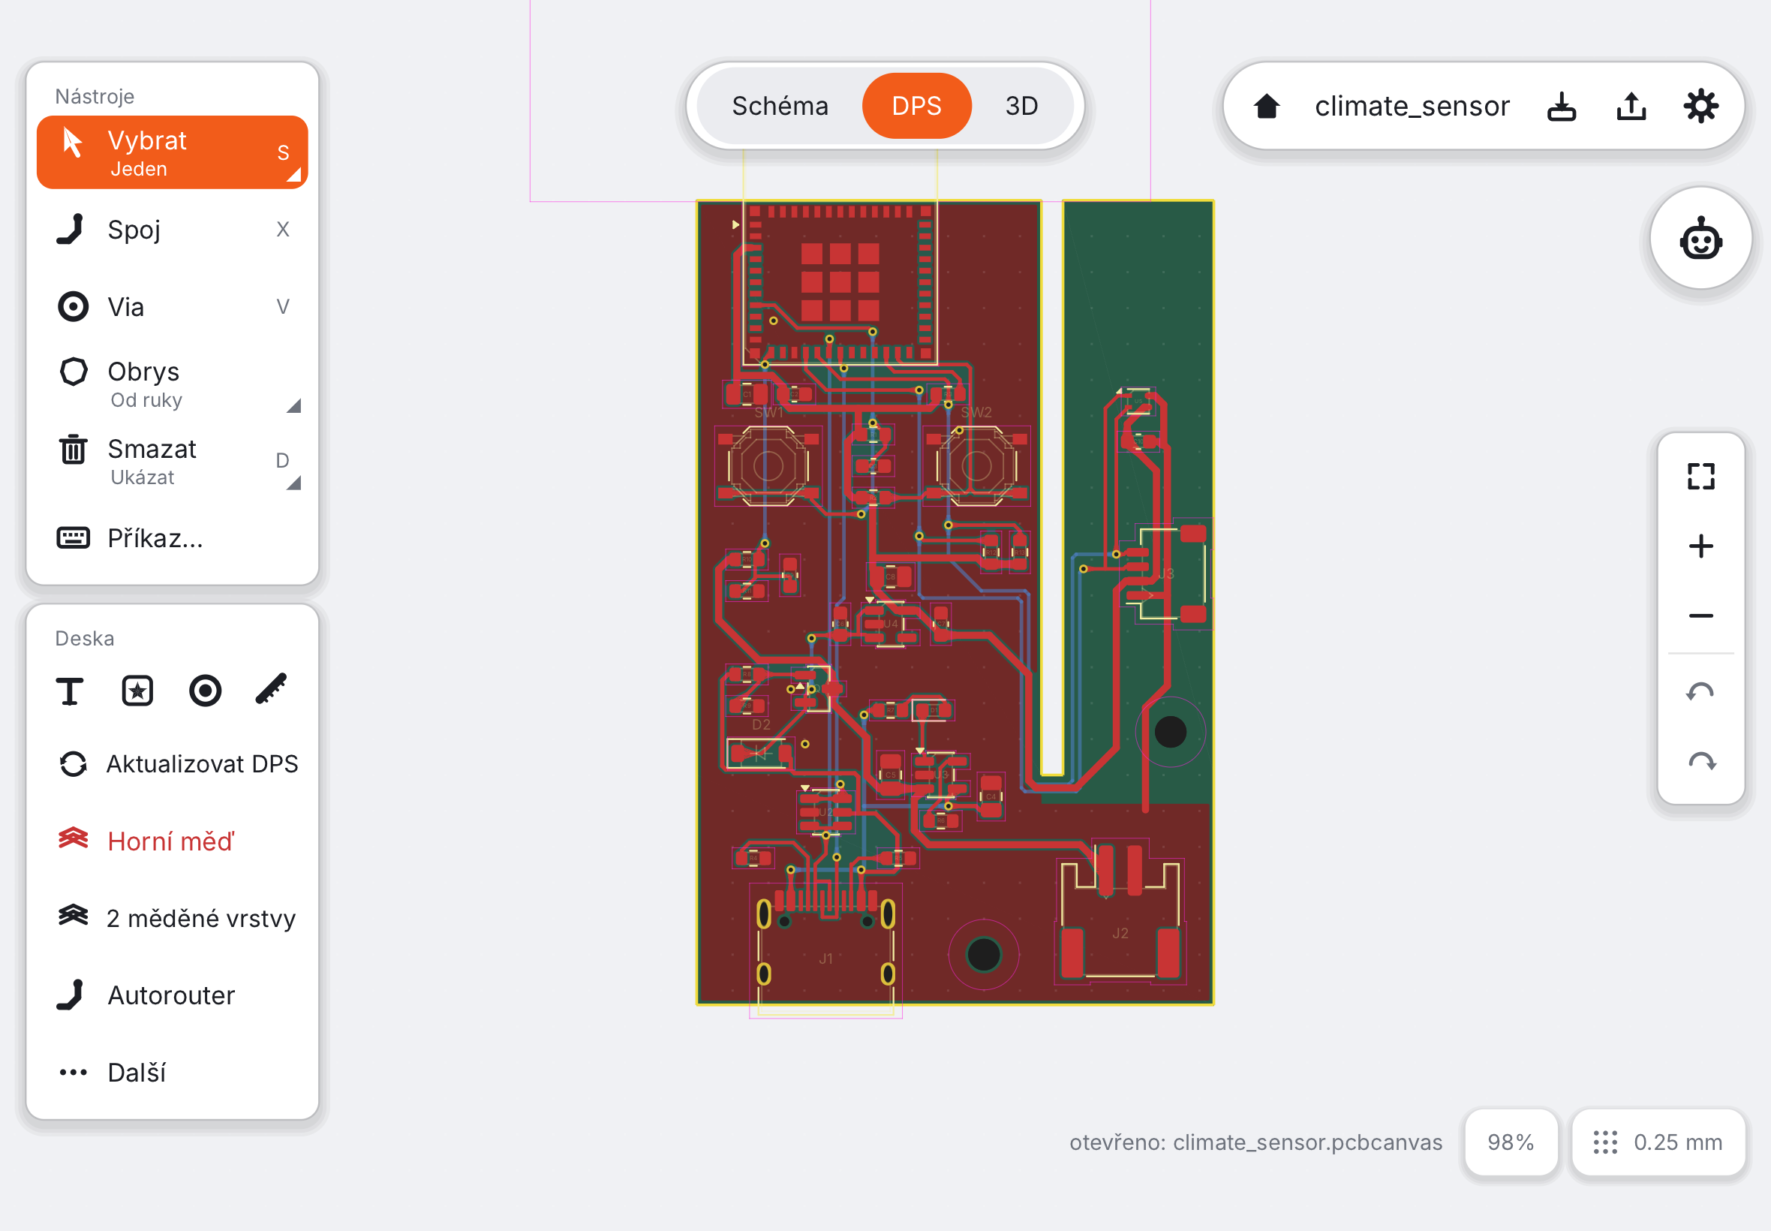This screenshot has height=1231, width=1771.
Task: Select the Obrys outline tool
Action: coord(172,384)
